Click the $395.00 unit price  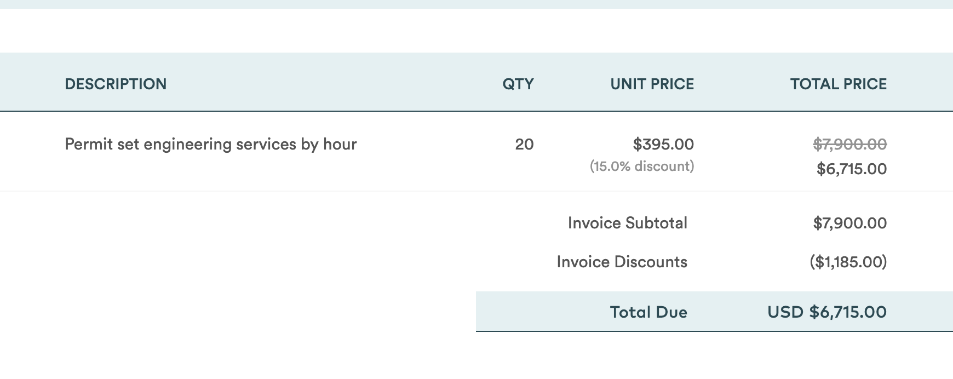pos(663,144)
